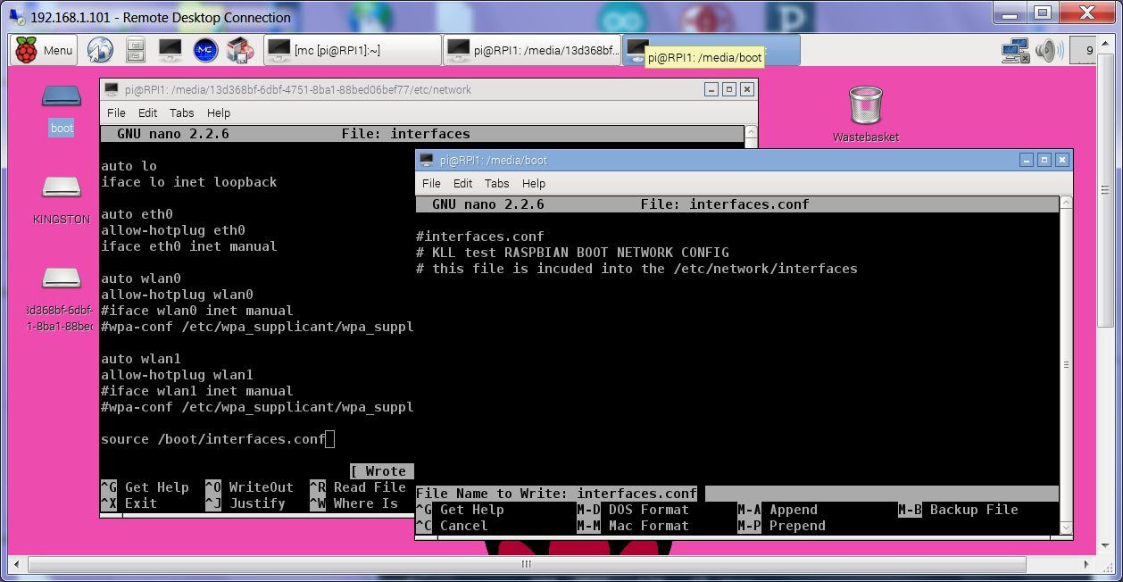Open File menu in the /media/boot terminal

[431, 183]
